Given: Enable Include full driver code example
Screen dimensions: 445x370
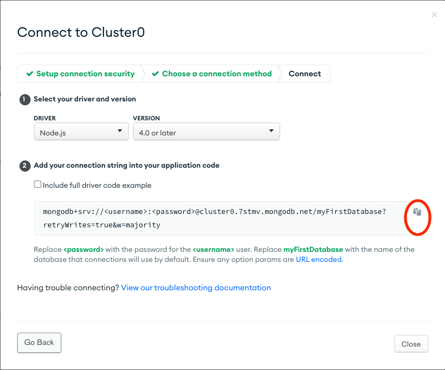Looking at the screenshot, I should (37, 184).
